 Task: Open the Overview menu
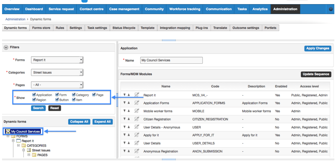coord(12,9)
